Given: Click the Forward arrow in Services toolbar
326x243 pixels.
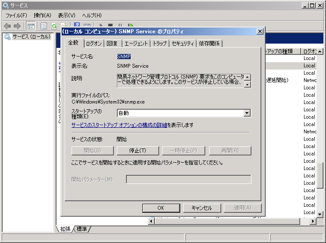Looking at the screenshot, I should pyautogui.click(x=17, y=26).
